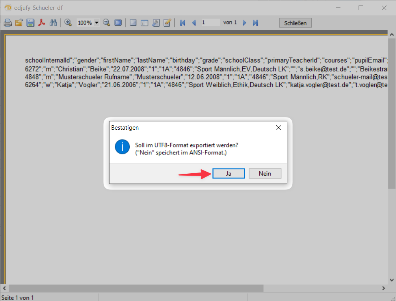Jump to last page arrow
This screenshot has height=301, width=396.
[x=255, y=22]
